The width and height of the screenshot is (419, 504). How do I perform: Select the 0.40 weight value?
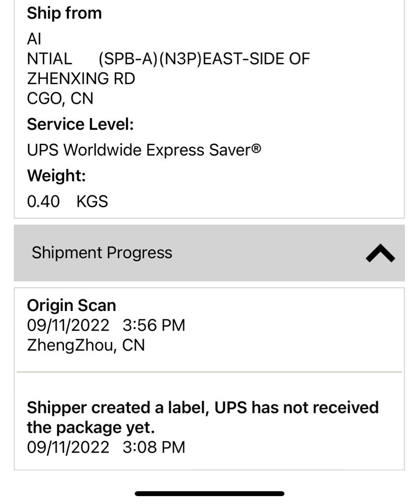[x=43, y=201]
